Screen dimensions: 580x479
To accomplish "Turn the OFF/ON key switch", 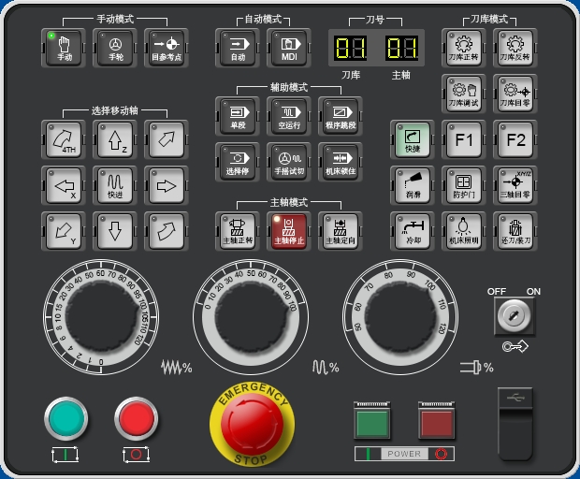I will (515, 318).
